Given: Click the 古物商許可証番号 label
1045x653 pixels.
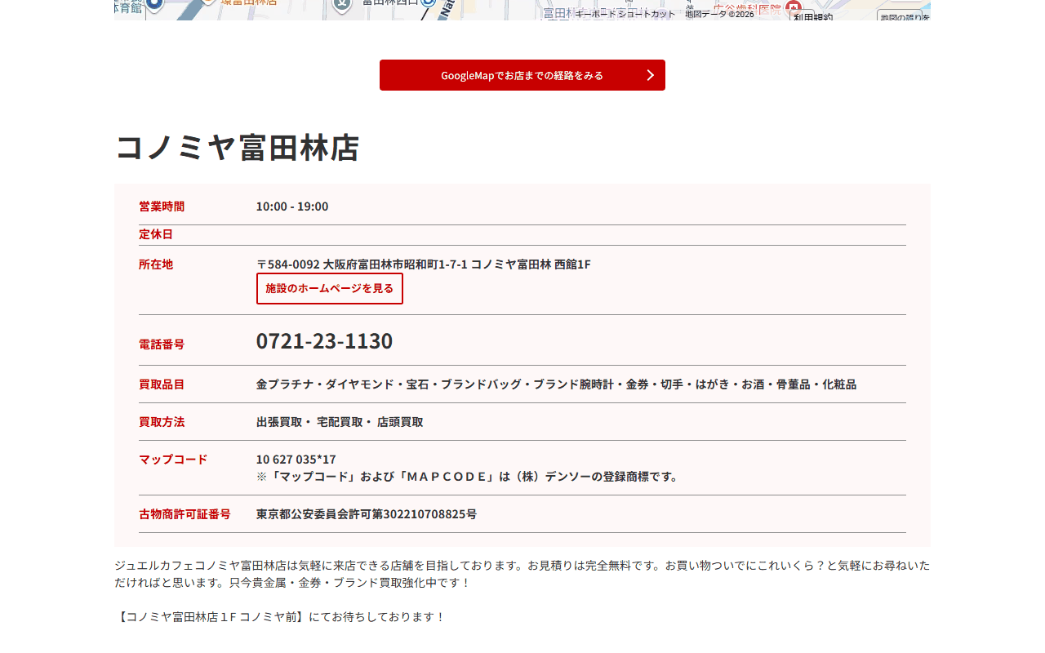Looking at the screenshot, I should 185,514.
